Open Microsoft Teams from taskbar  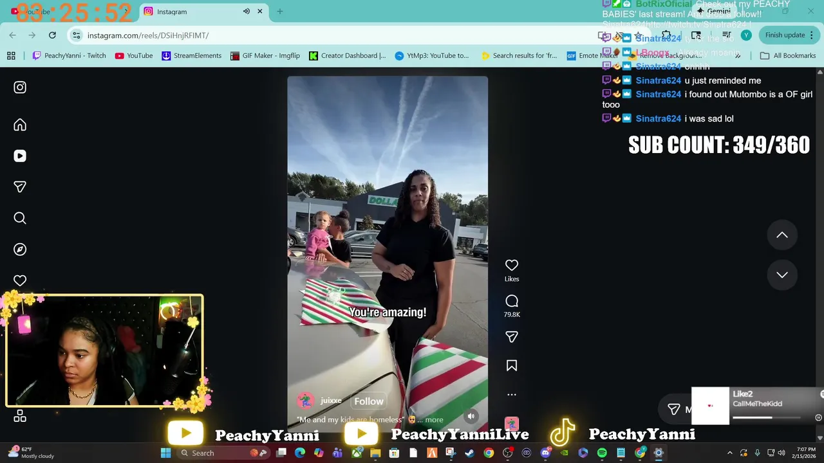(x=338, y=453)
